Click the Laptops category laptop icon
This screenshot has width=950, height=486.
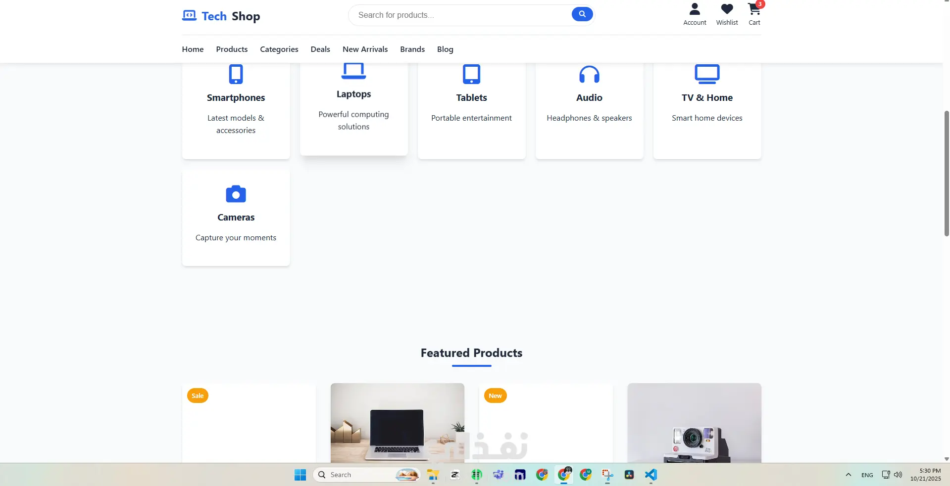click(x=354, y=71)
